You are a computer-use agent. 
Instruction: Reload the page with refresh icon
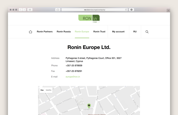126,10
